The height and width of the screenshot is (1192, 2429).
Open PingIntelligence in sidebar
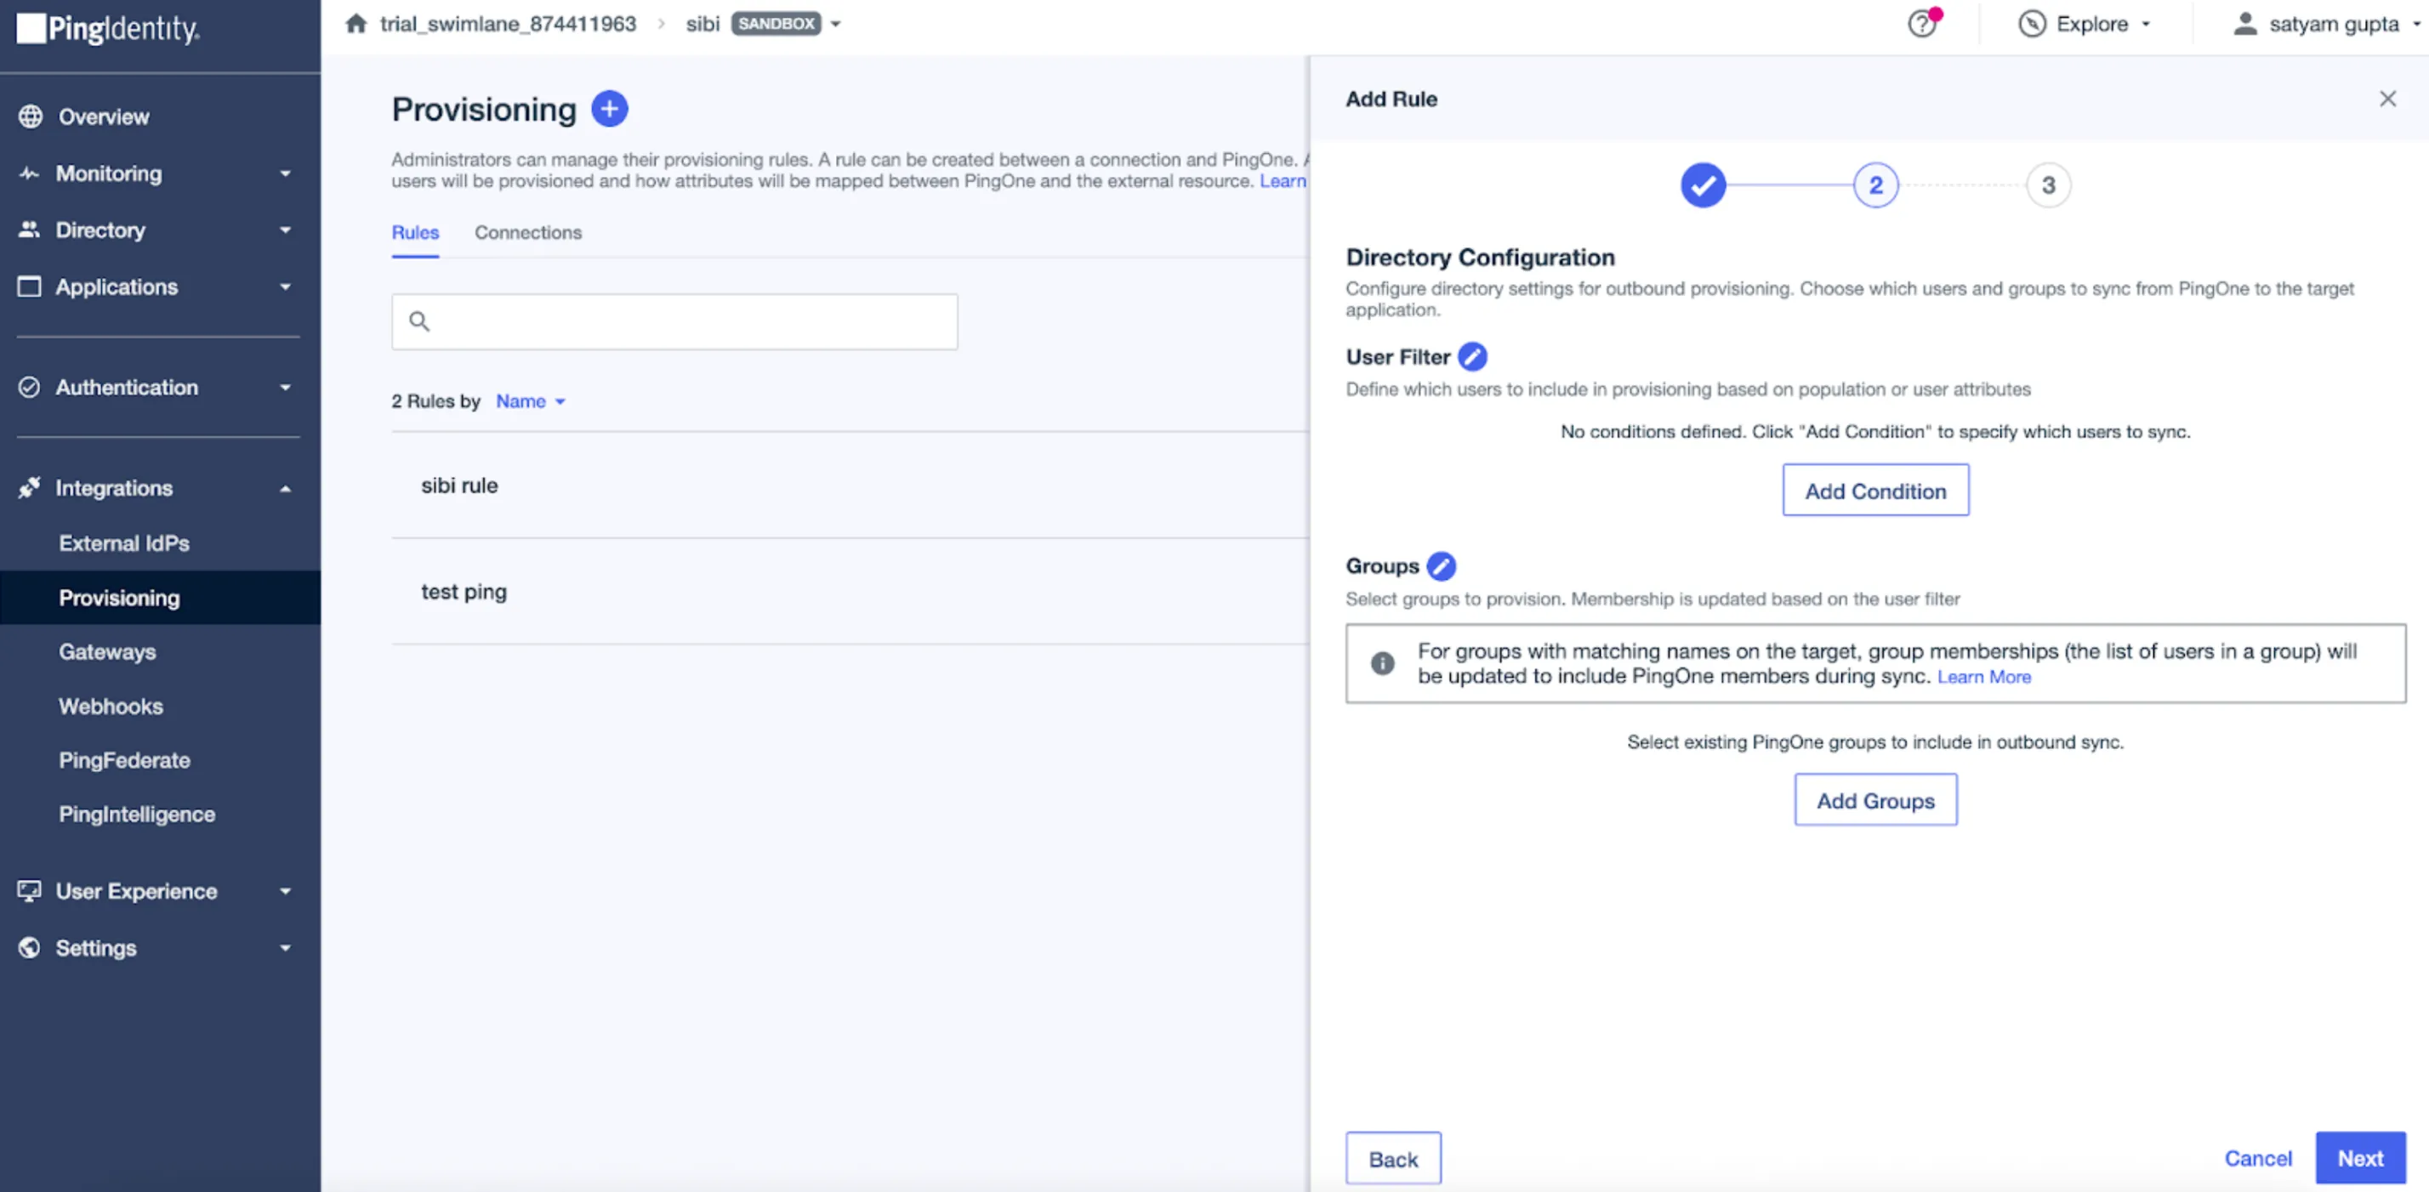137,815
